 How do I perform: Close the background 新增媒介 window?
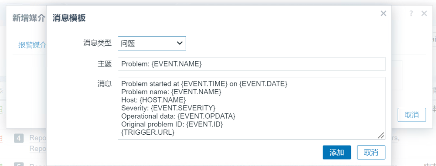point(424,13)
